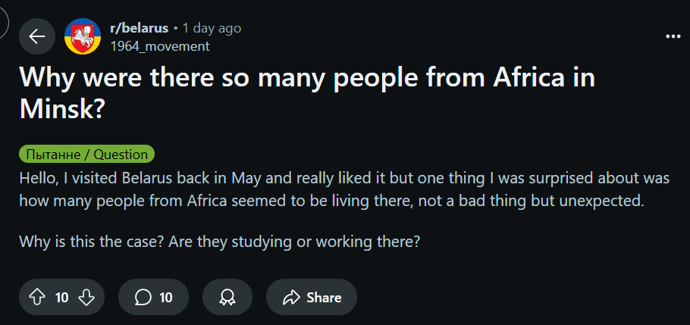This screenshot has width=690, height=325.
Task: Click the comments speech bubble icon
Action: click(x=143, y=298)
